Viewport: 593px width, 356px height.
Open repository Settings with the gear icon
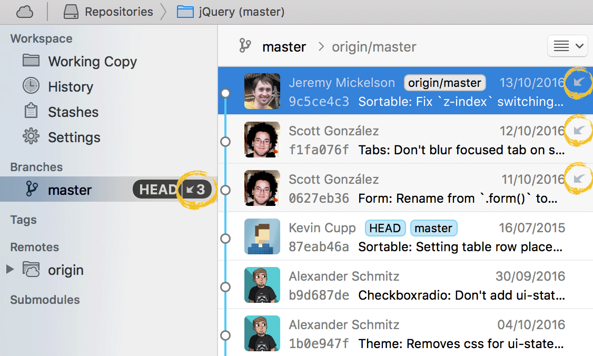(31, 137)
